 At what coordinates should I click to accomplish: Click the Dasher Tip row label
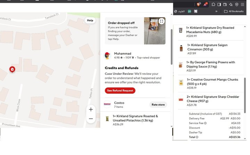195,133
